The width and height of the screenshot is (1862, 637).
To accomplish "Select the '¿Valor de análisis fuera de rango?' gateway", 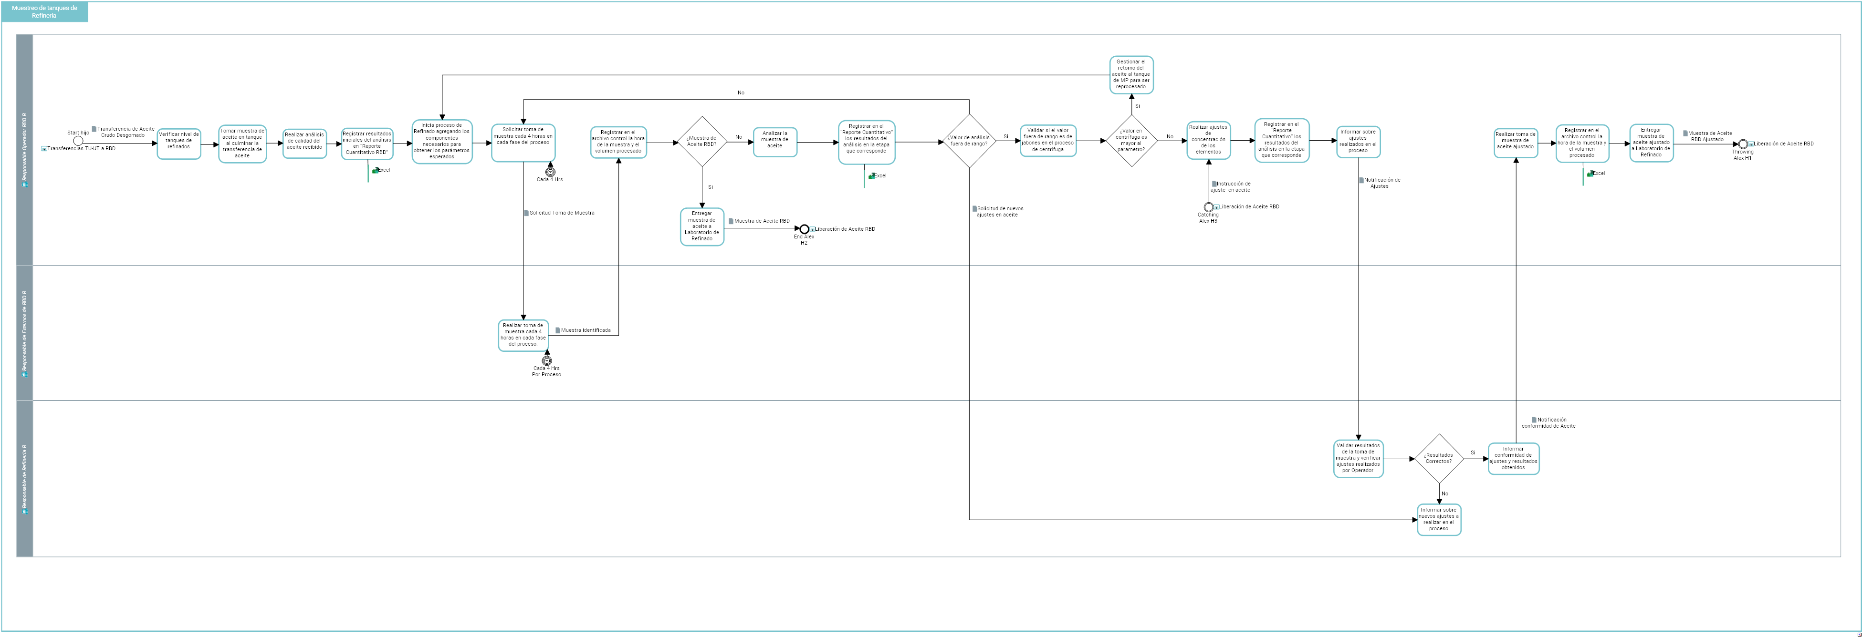I will pyautogui.click(x=969, y=142).
